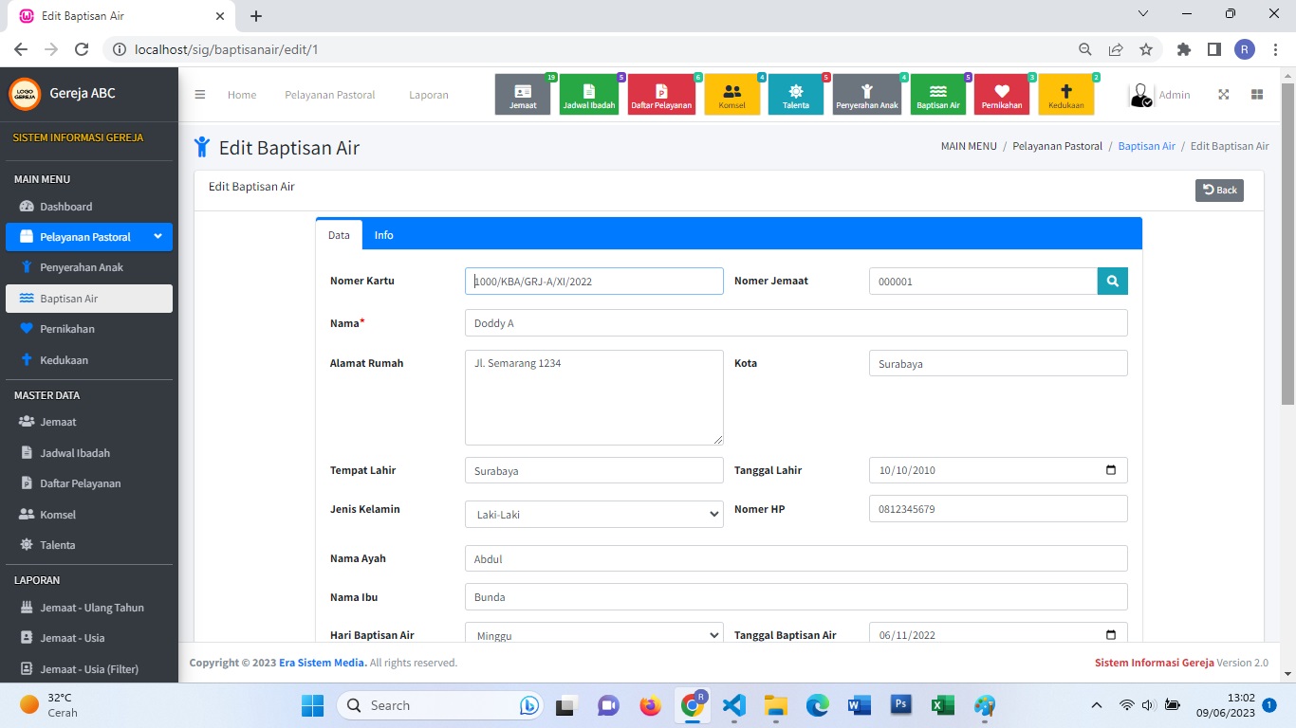Click into the Nama Ayah field
The height and width of the screenshot is (728, 1296).
(x=796, y=558)
